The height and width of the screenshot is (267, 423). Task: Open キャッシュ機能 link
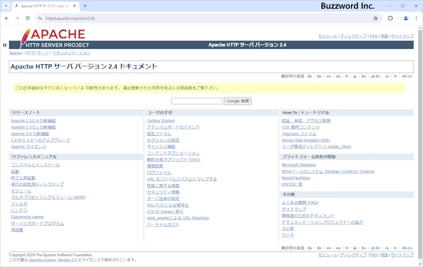[x=161, y=147]
